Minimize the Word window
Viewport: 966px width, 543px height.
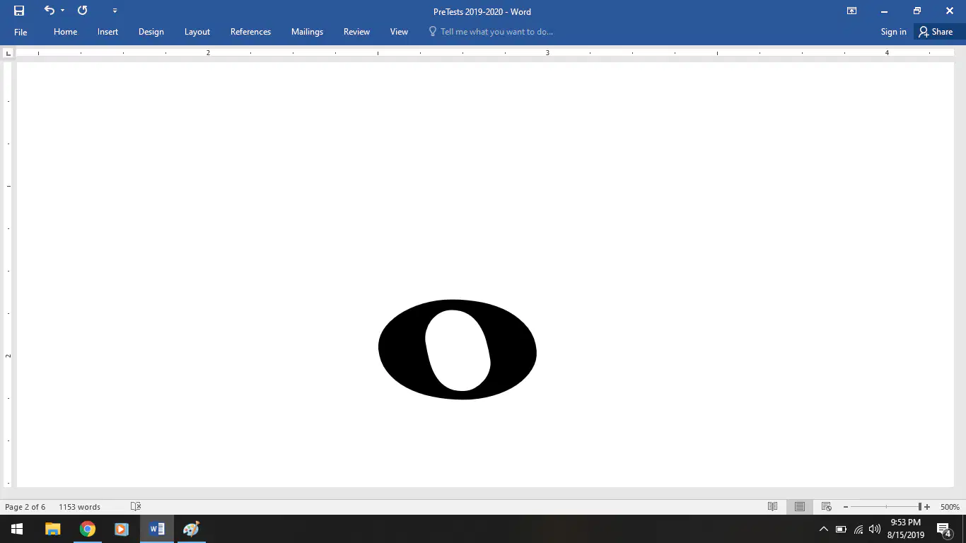(884, 11)
